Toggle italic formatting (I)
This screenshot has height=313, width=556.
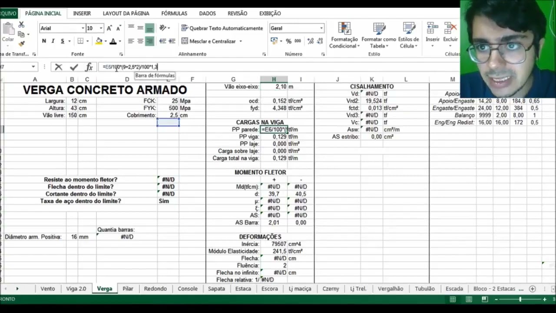[x=53, y=41]
